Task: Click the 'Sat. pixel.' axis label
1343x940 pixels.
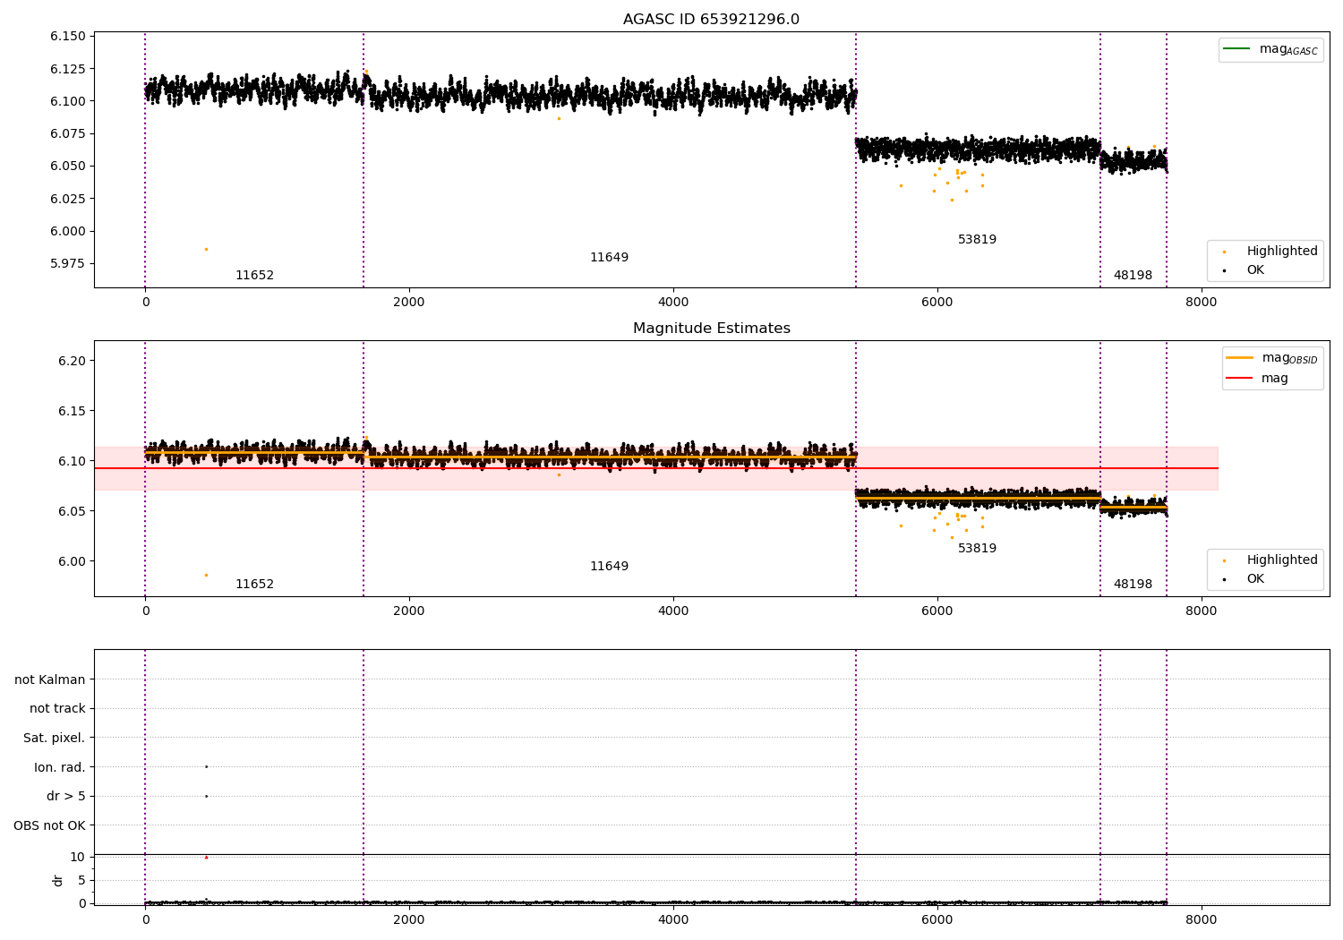Action: (55, 738)
